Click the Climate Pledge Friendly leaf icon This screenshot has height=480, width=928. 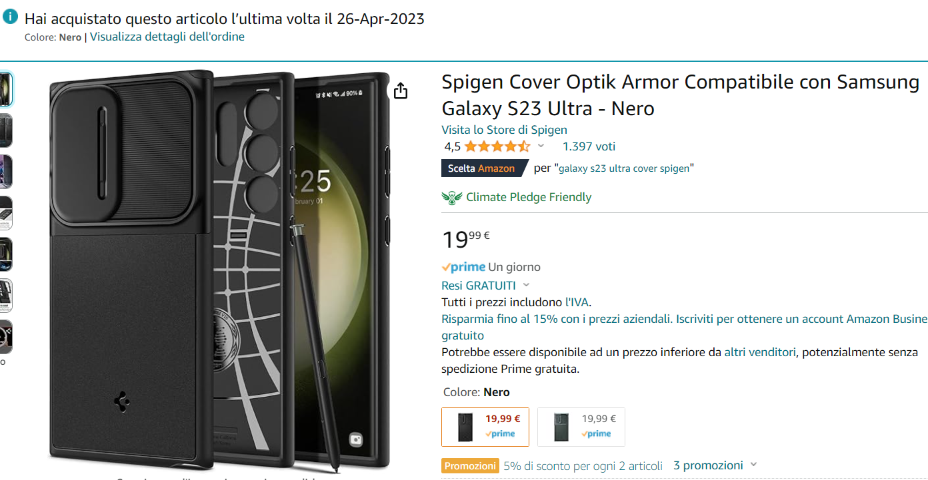(x=452, y=197)
